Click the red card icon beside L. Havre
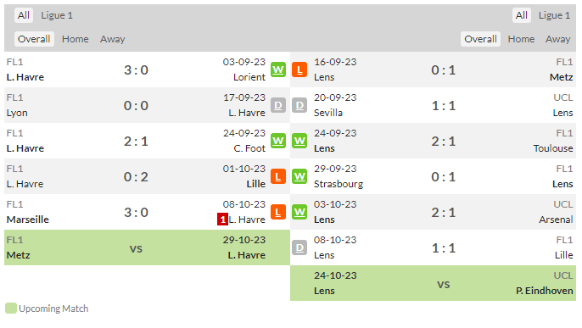582x328 pixels. pos(222,220)
